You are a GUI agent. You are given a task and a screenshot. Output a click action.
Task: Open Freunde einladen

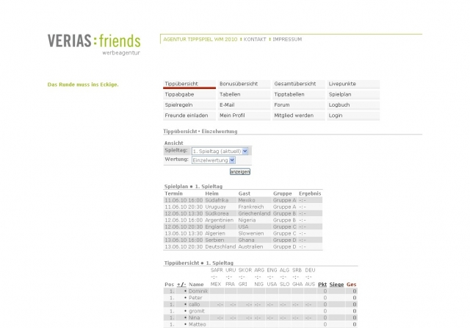(187, 115)
